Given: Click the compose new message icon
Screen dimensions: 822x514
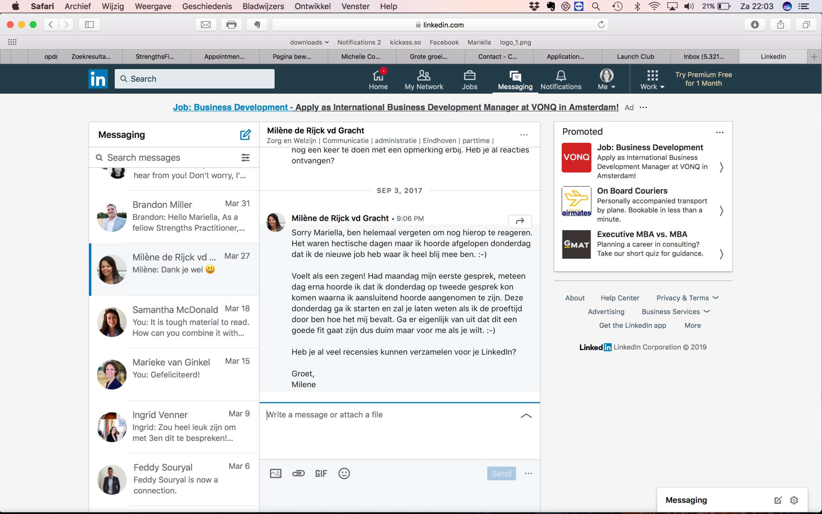Looking at the screenshot, I should click(245, 135).
